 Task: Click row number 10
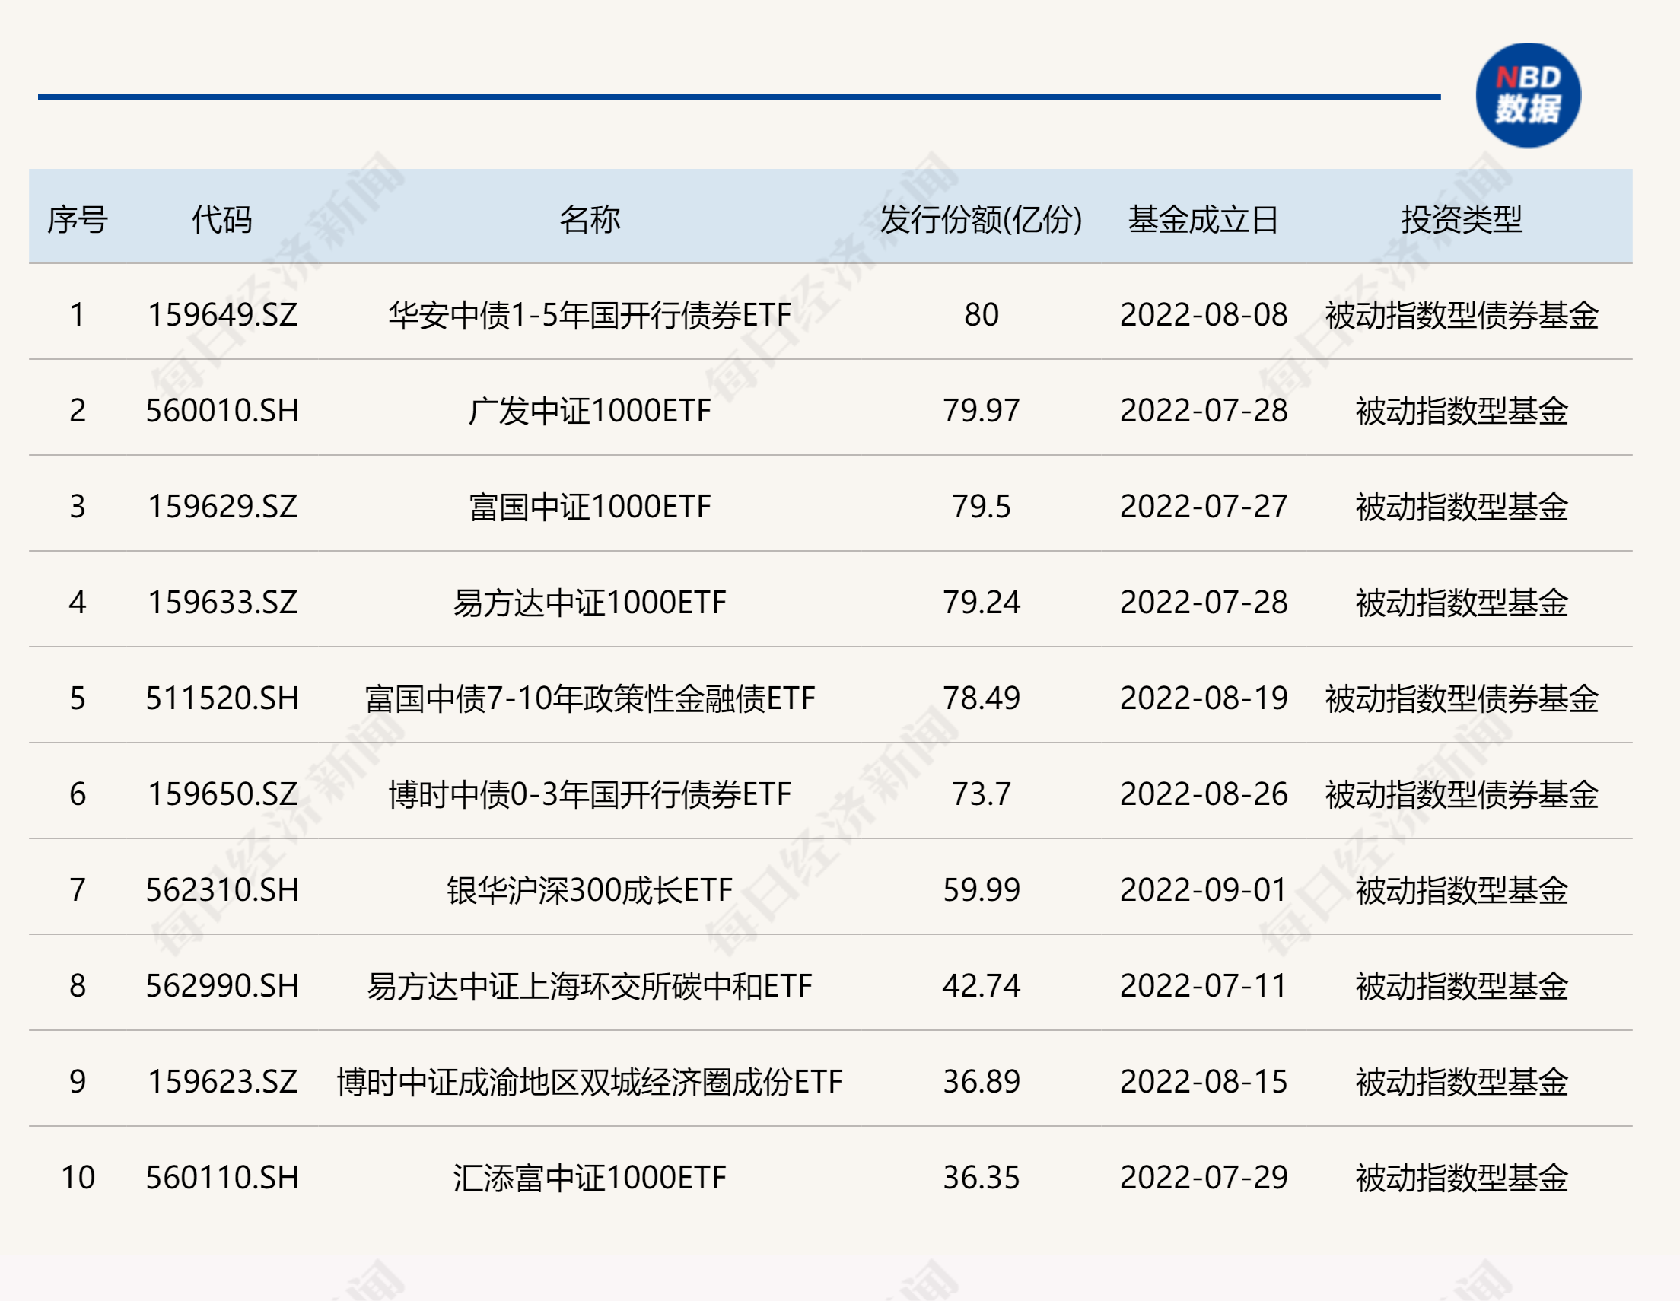[x=78, y=1177]
